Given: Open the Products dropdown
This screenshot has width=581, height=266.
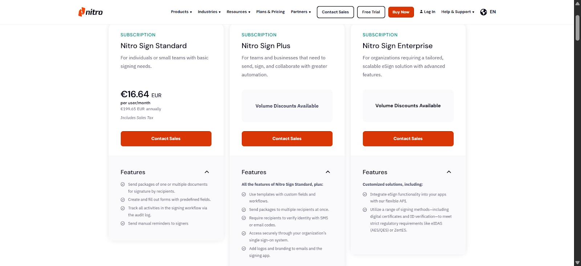Looking at the screenshot, I should (181, 12).
